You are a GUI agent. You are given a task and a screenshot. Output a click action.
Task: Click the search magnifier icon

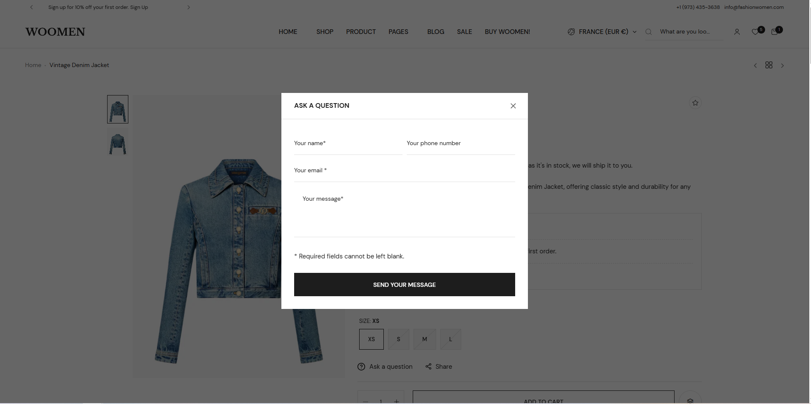pos(649,32)
